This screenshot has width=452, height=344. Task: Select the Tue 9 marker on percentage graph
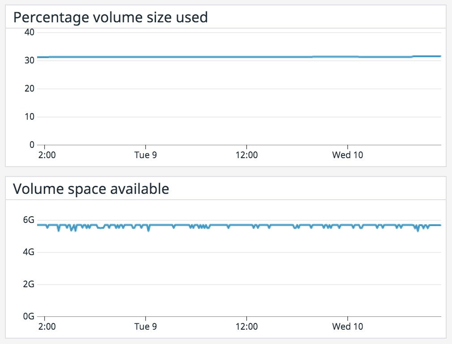tap(146, 155)
